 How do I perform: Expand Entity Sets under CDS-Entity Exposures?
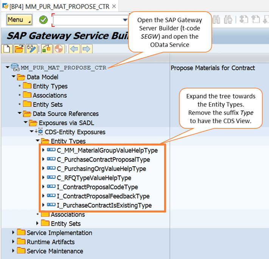tap(37, 223)
